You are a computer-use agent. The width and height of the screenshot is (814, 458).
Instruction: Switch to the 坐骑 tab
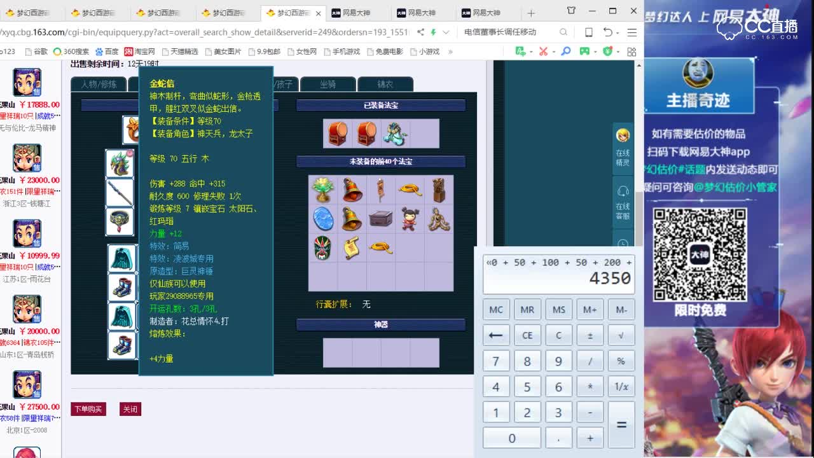point(328,84)
